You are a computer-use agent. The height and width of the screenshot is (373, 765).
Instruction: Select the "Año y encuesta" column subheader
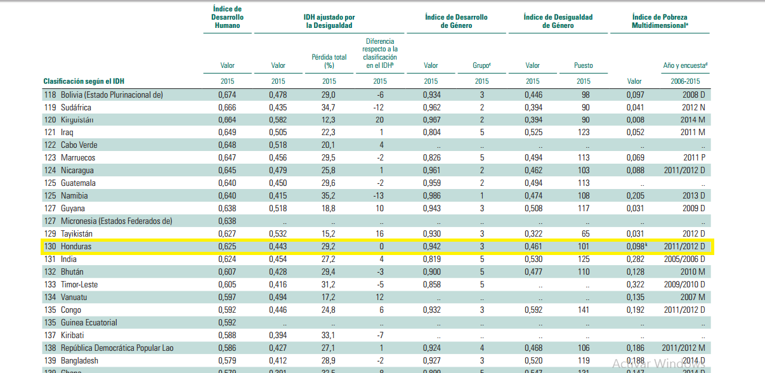click(685, 65)
